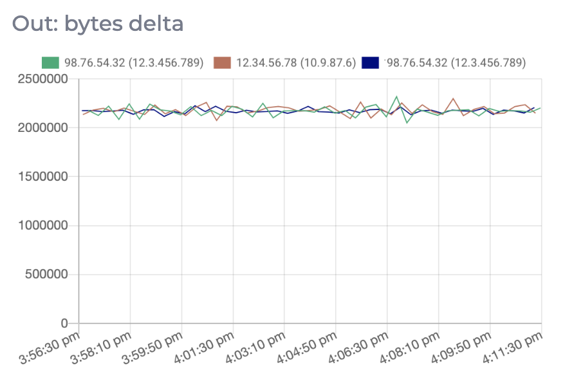Viewport: 565px width, 390px height.
Task: Toggle the green series 98.76.54.32 legend label
Action: click(133, 62)
